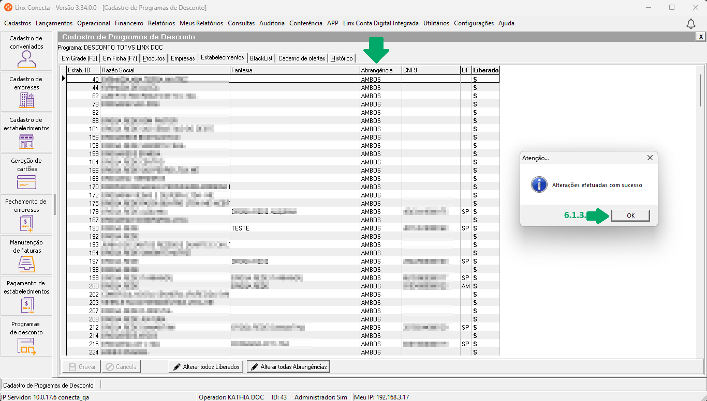
Task: Select the Estabelecimentos tab
Action: pos(223,58)
